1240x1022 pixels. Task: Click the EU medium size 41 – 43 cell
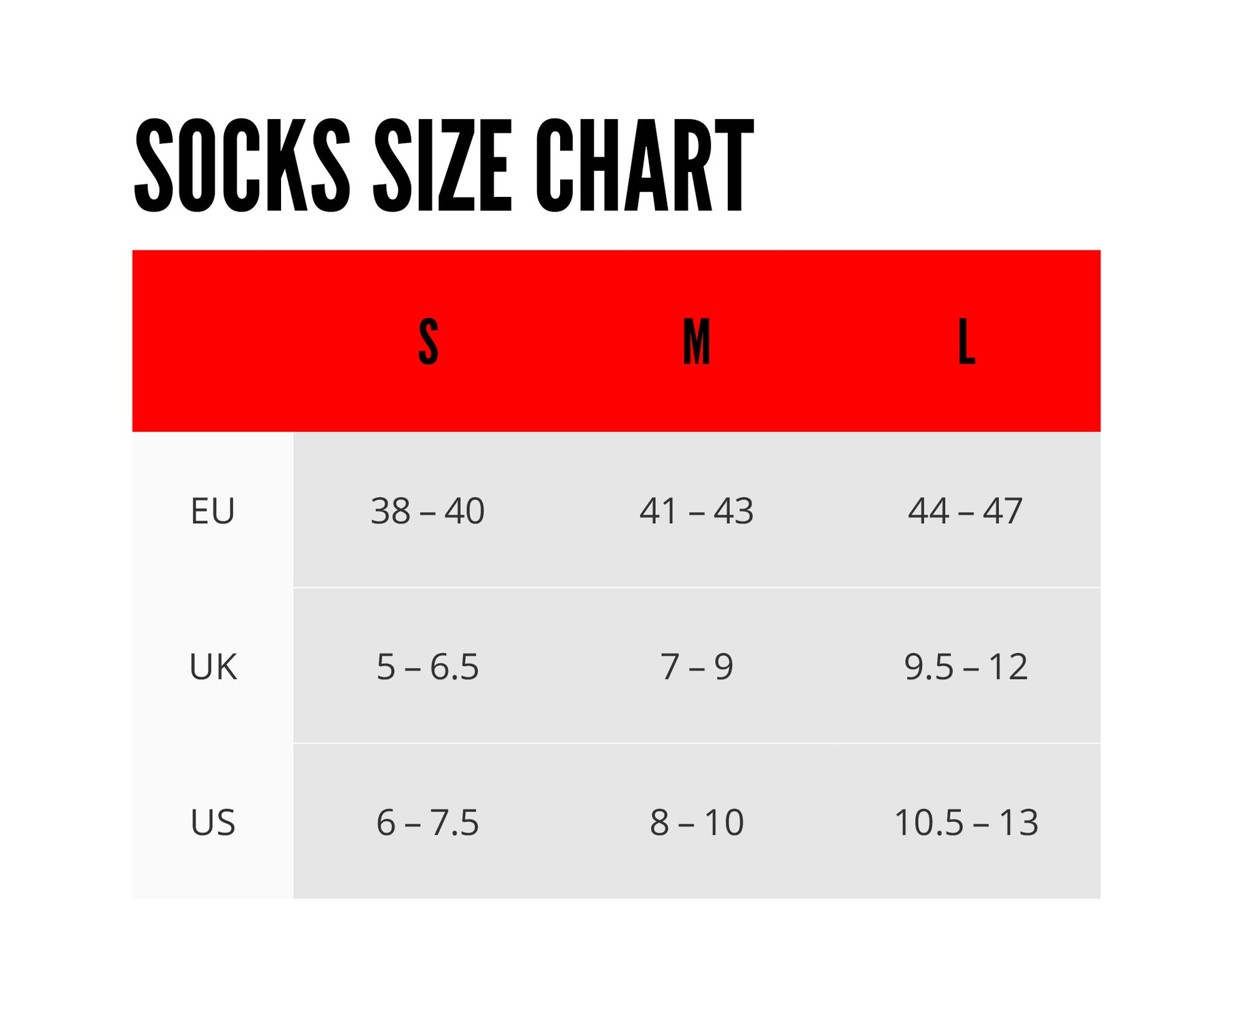coord(696,511)
